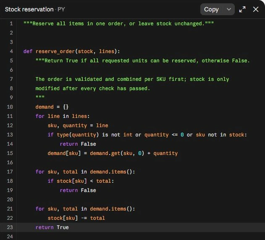
Task: Select the "The order is validated" comment line
Action: [x=132, y=79]
